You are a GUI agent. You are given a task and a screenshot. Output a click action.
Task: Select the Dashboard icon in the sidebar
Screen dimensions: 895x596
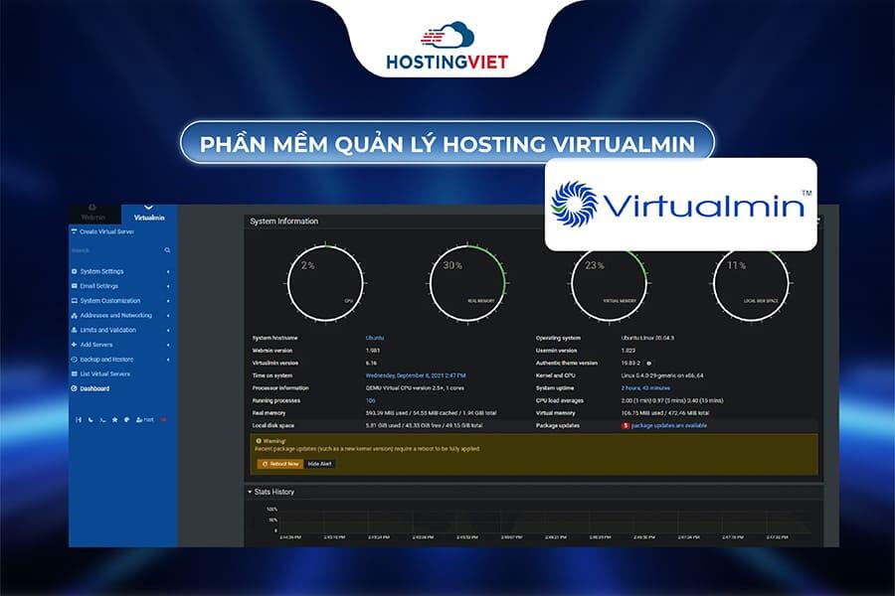click(x=73, y=386)
